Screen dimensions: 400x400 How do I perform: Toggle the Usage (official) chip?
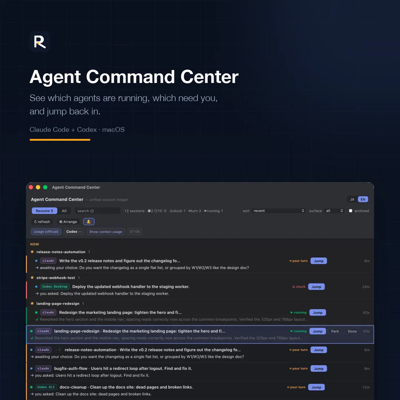(46, 231)
